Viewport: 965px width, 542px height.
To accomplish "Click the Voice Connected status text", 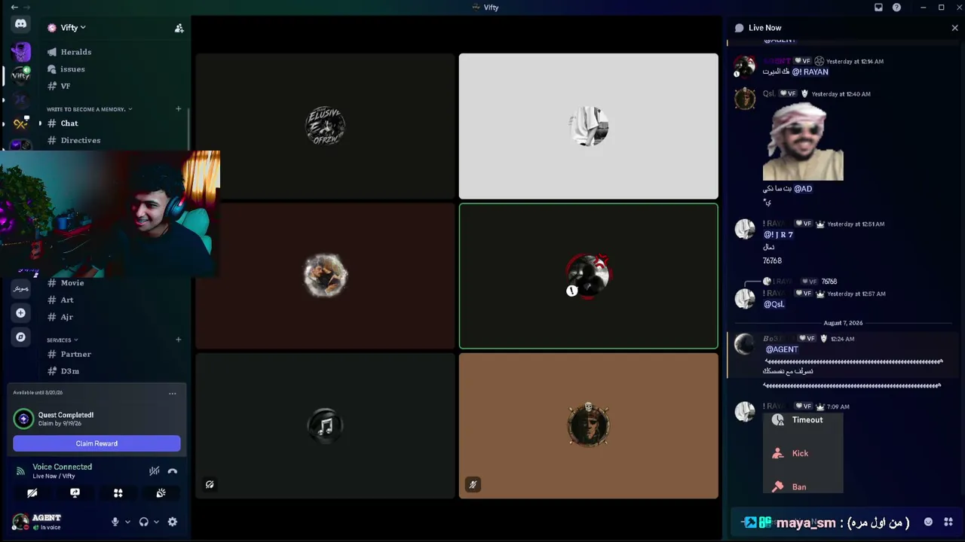I will [62, 467].
